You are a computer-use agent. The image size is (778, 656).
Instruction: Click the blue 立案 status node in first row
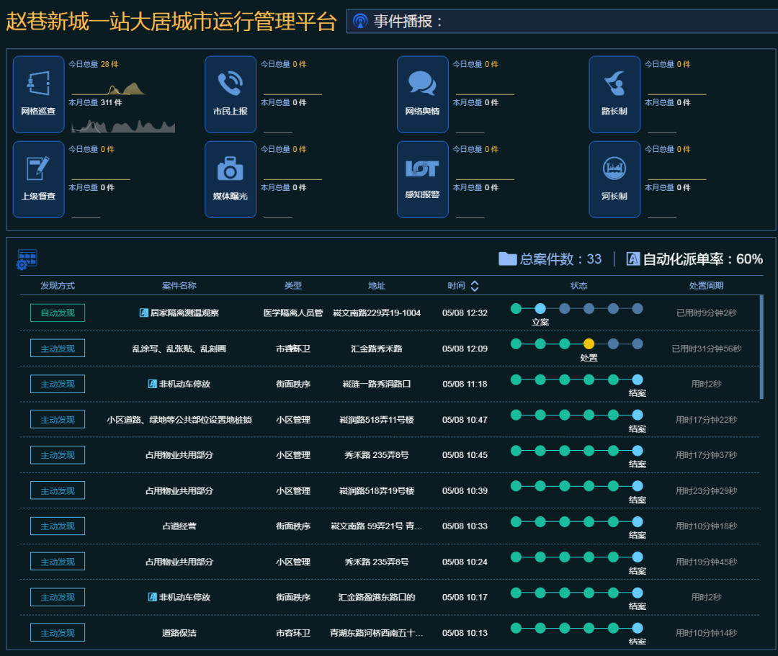click(540, 308)
